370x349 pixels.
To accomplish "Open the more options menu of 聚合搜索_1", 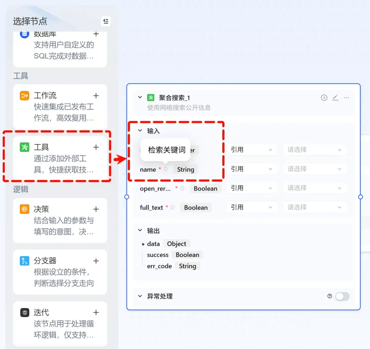I will click(x=346, y=98).
